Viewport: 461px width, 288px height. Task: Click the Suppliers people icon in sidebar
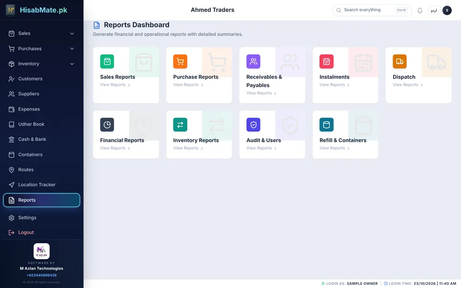(x=12, y=94)
